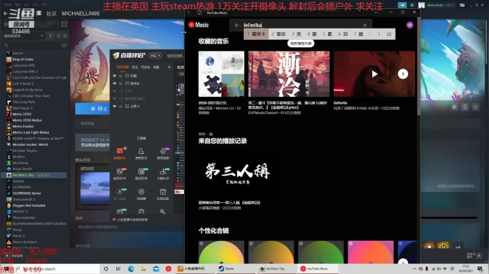This screenshot has height=274, width=489.
Task: Open the orange danmaku assistant tool
Action: (x=120, y=153)
